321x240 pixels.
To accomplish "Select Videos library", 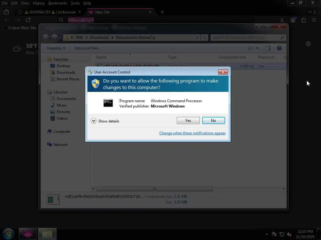I will (x=62, y=118).
